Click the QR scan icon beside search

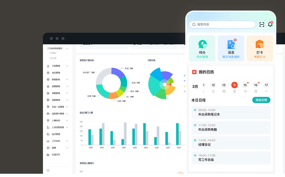[x=262, y=24]
